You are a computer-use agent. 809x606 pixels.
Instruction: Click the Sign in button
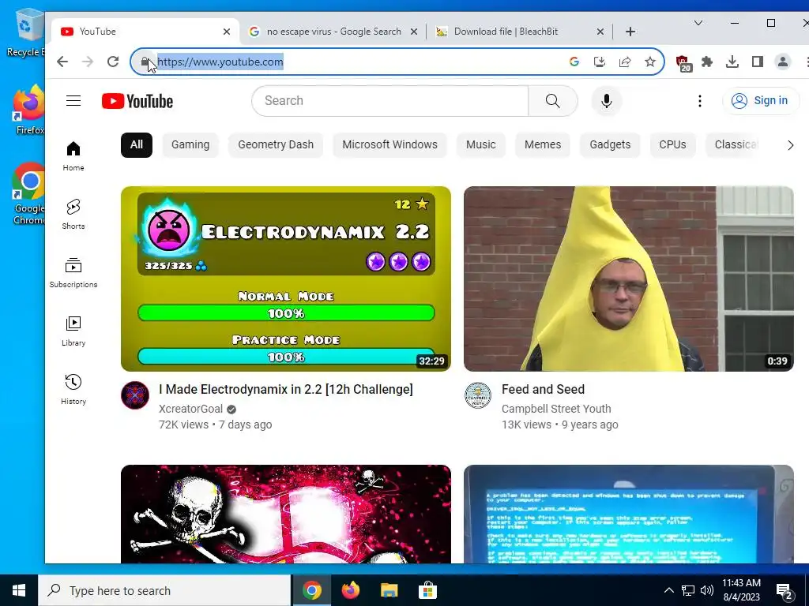point(761,100)
